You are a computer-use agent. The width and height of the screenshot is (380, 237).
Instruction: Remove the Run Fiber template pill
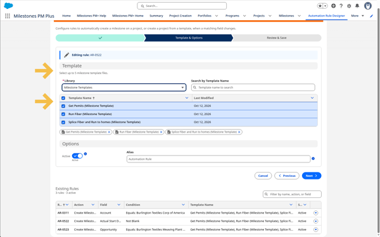click(161, 132)
